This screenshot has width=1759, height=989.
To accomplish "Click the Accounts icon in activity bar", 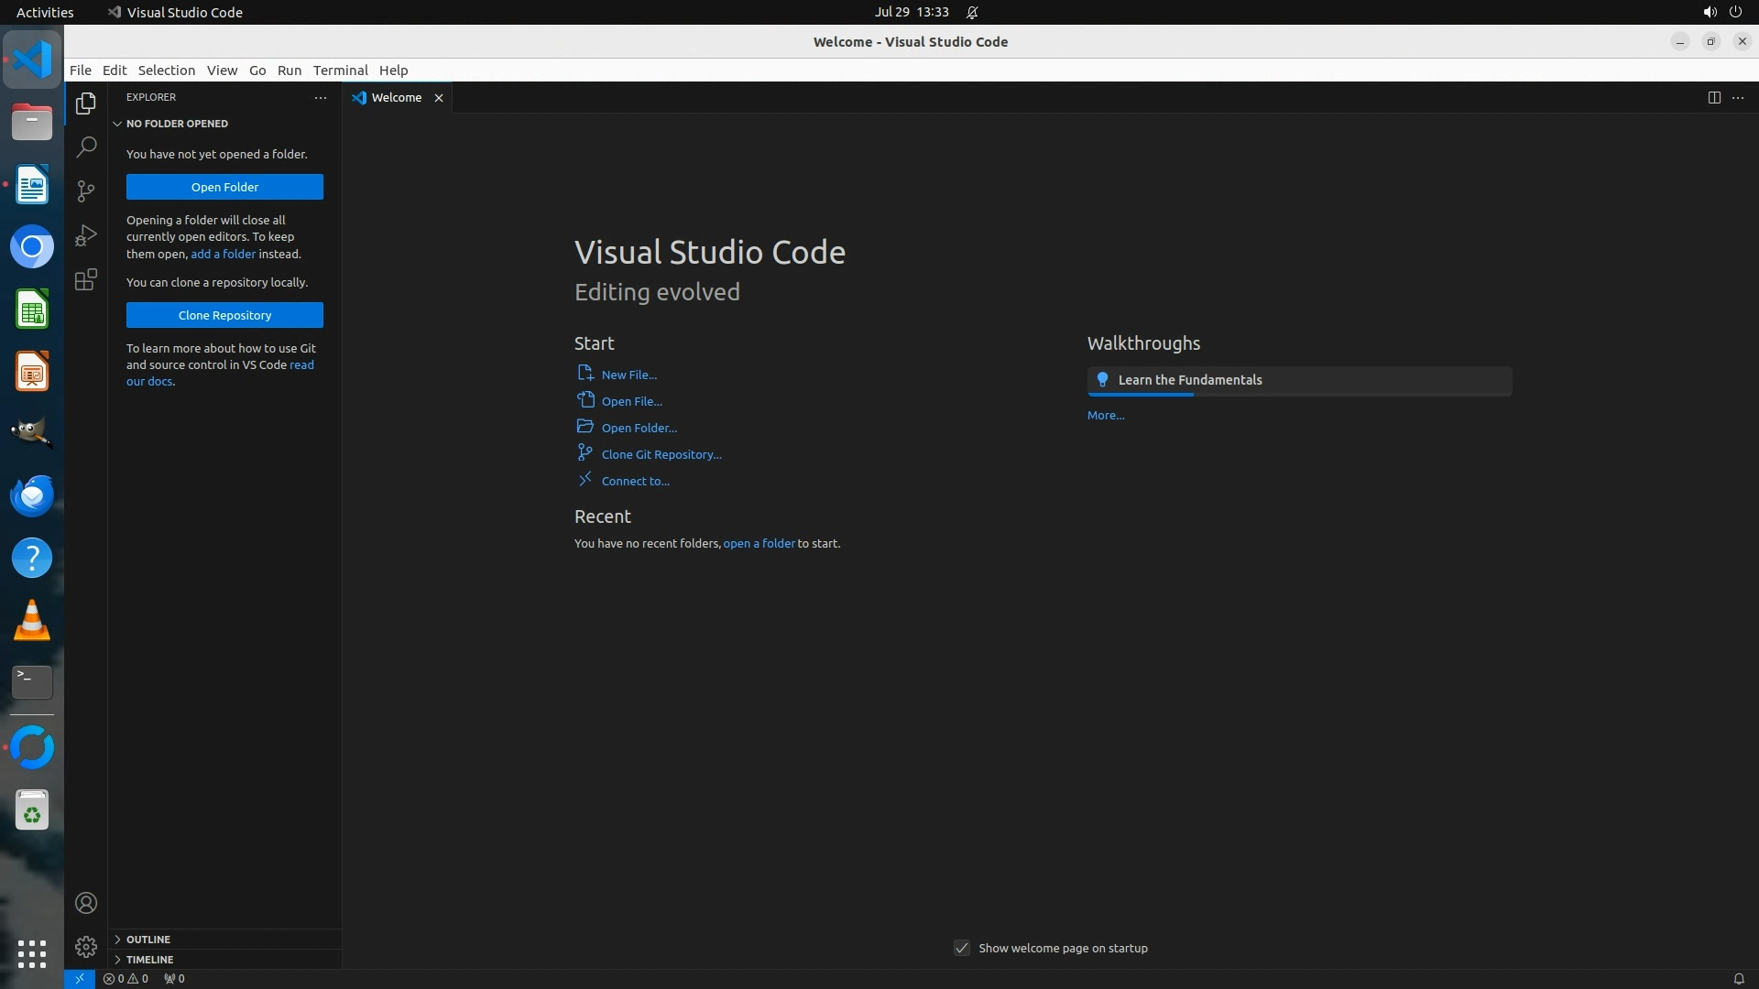I will 86,903.
